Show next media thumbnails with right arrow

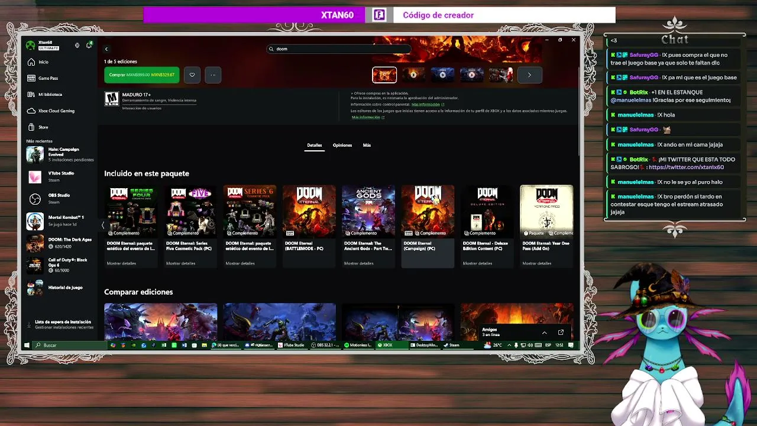click(529, 75)
